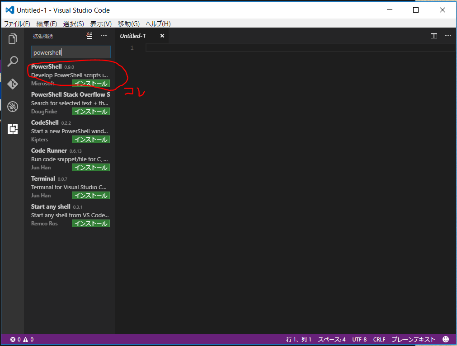This screenshot has height=346, width=457.
Task: Click the Kipters publisher name
Action: pyautogui.click(x=39, y=140)
